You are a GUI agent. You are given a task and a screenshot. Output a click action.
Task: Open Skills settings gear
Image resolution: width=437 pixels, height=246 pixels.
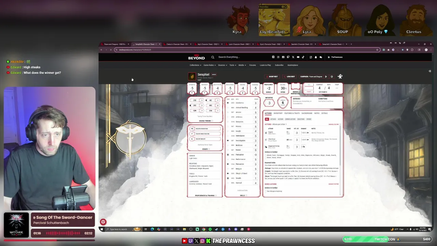(x=246, y=195)
